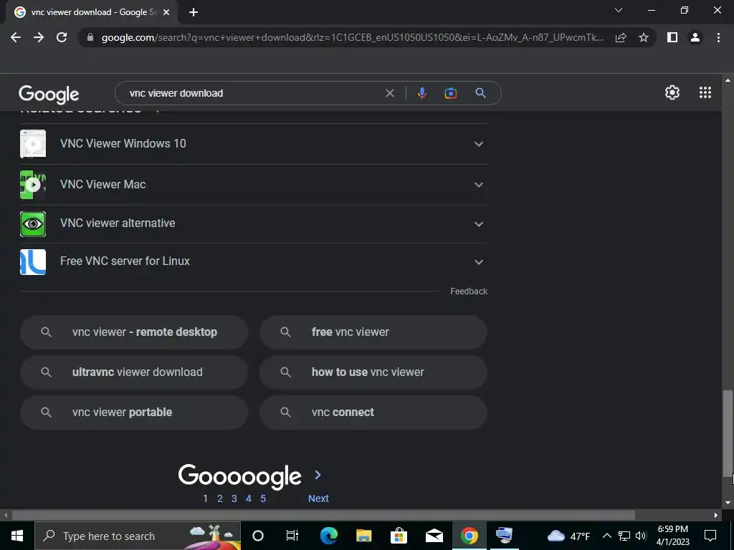Go to the Google logo homepage

[x=49, y=94]
